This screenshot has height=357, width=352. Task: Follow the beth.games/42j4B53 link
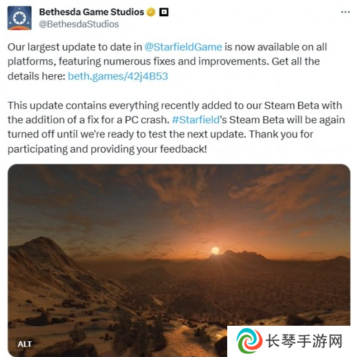tap(118, 76)
